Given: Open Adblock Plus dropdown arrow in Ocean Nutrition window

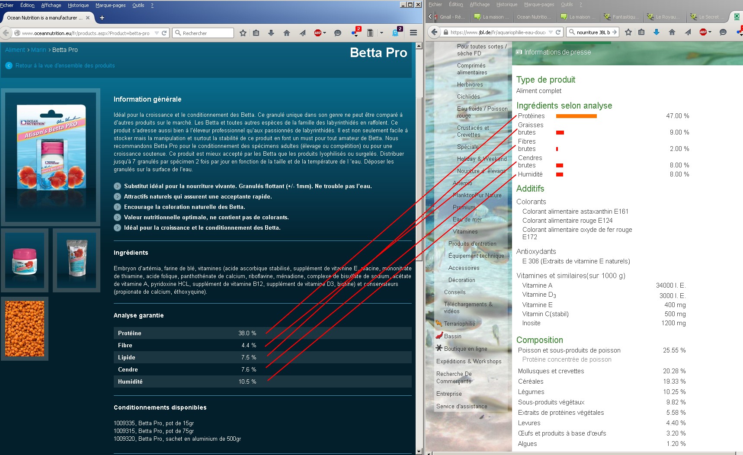Looking at the screenshot, I should tap(324, 33).
